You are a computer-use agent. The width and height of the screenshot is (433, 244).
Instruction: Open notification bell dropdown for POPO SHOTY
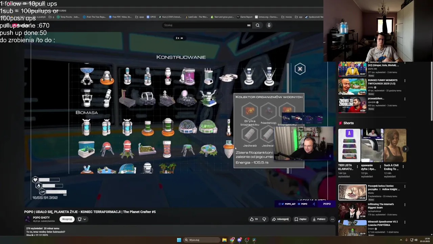tap(82, 219)
